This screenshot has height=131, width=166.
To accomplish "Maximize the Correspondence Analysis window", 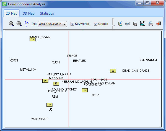I will (147, 3).
